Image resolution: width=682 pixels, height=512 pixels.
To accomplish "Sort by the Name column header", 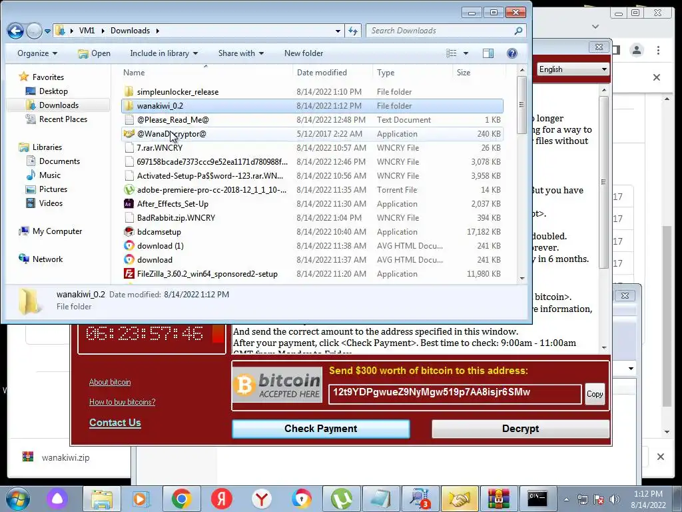I will click(207, 73).
